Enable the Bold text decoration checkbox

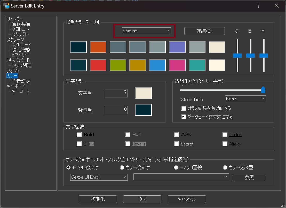79,134
